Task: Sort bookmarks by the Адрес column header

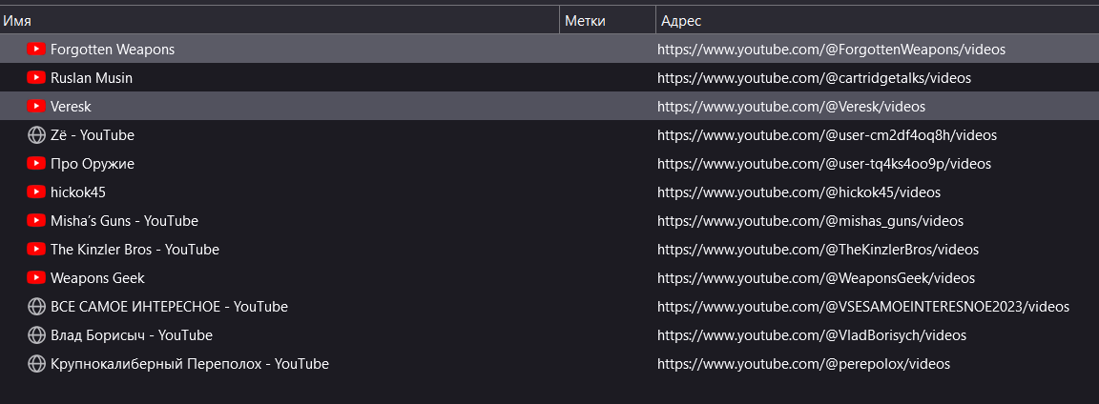Action: [878, 20]
